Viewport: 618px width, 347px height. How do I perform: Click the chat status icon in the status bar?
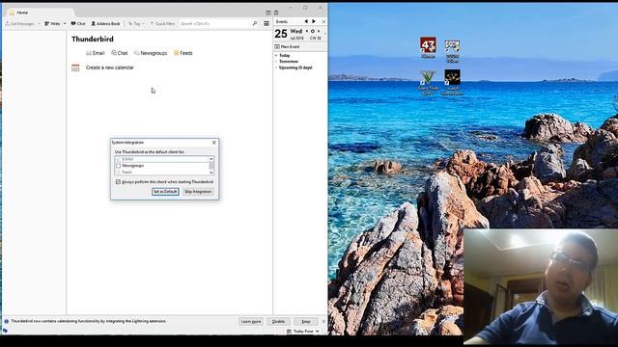point(5,331)
